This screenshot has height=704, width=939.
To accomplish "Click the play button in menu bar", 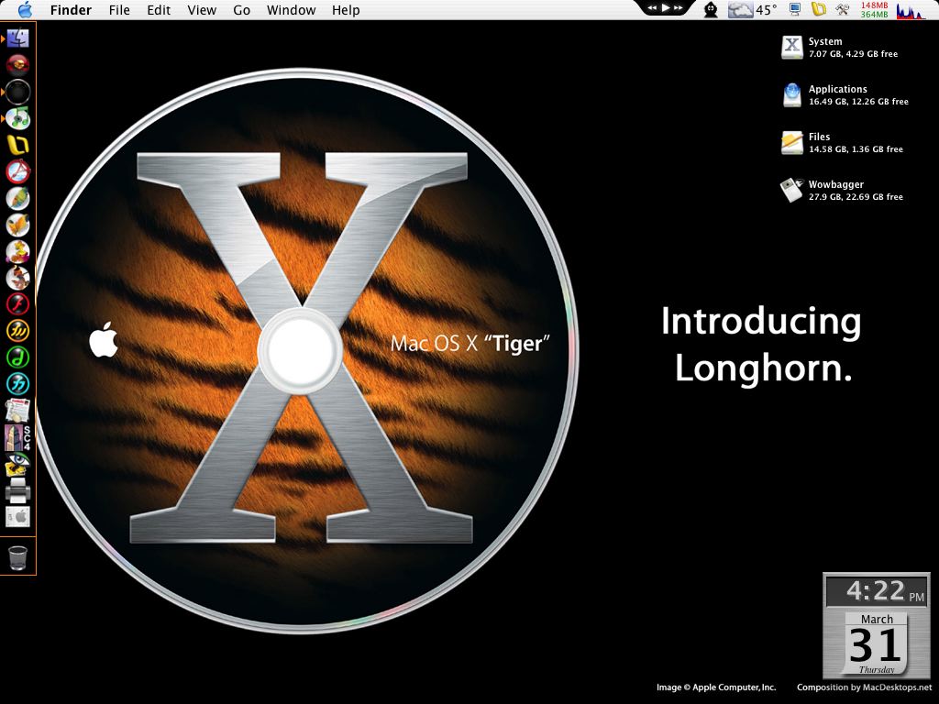I will coord(666,7).
